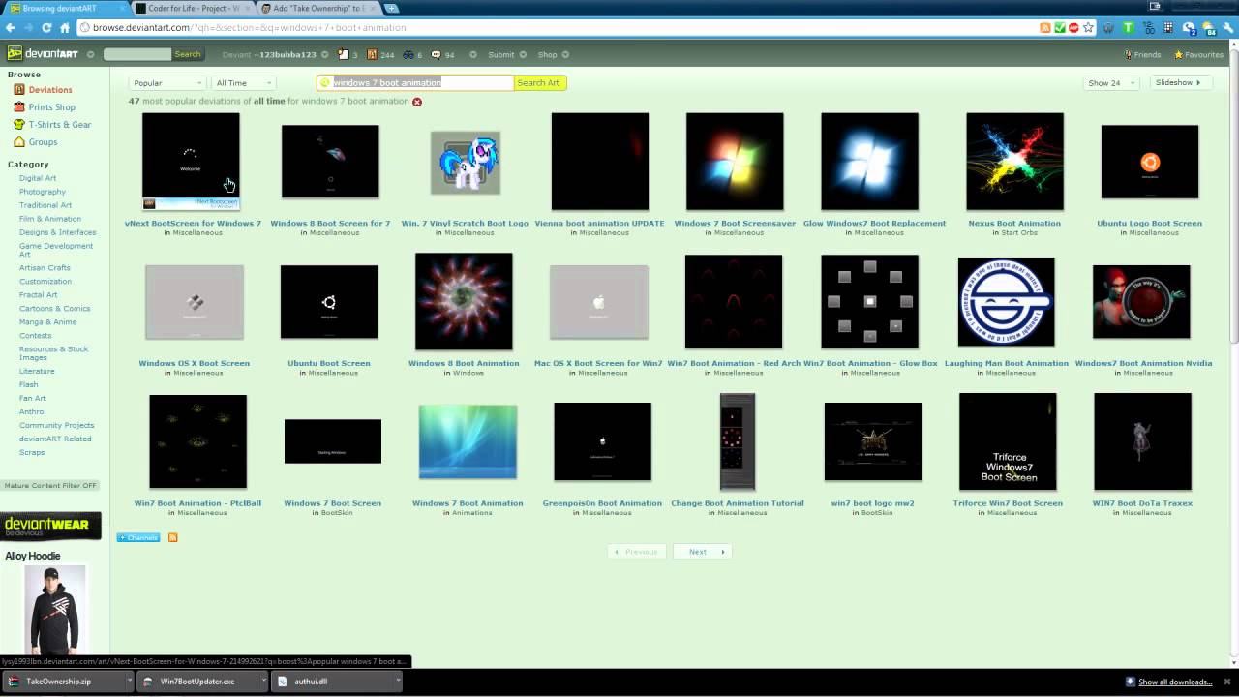Expand the Submit menu arrow
The height and width of the screenshot is (697, 1239).
coord(523,55)
